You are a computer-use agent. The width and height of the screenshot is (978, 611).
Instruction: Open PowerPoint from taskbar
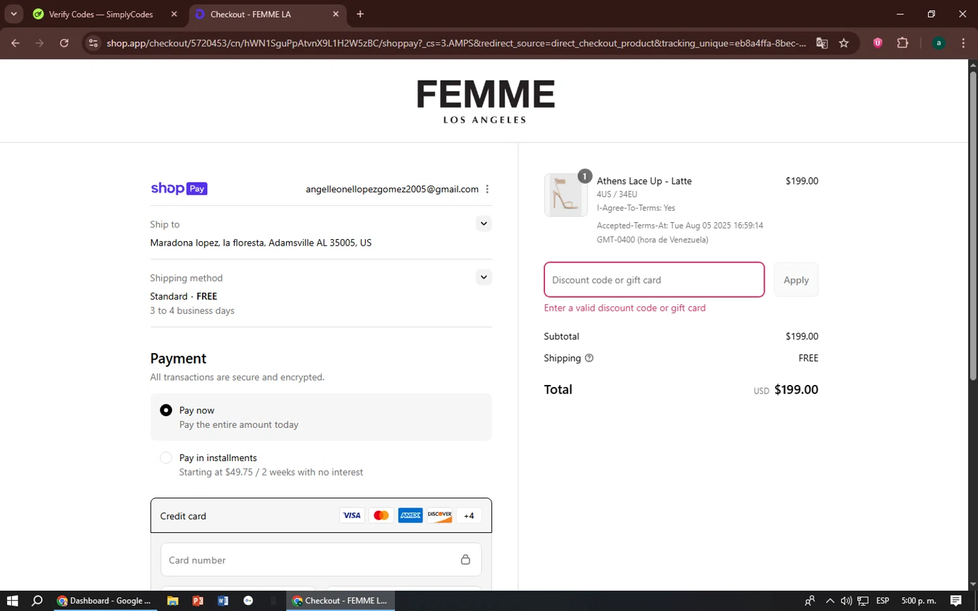click(198, 601)
